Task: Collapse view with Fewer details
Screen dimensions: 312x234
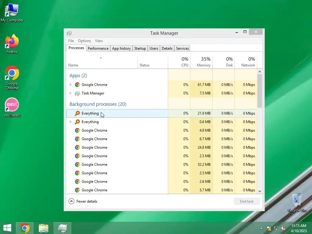Action: (x=83, y=201)
